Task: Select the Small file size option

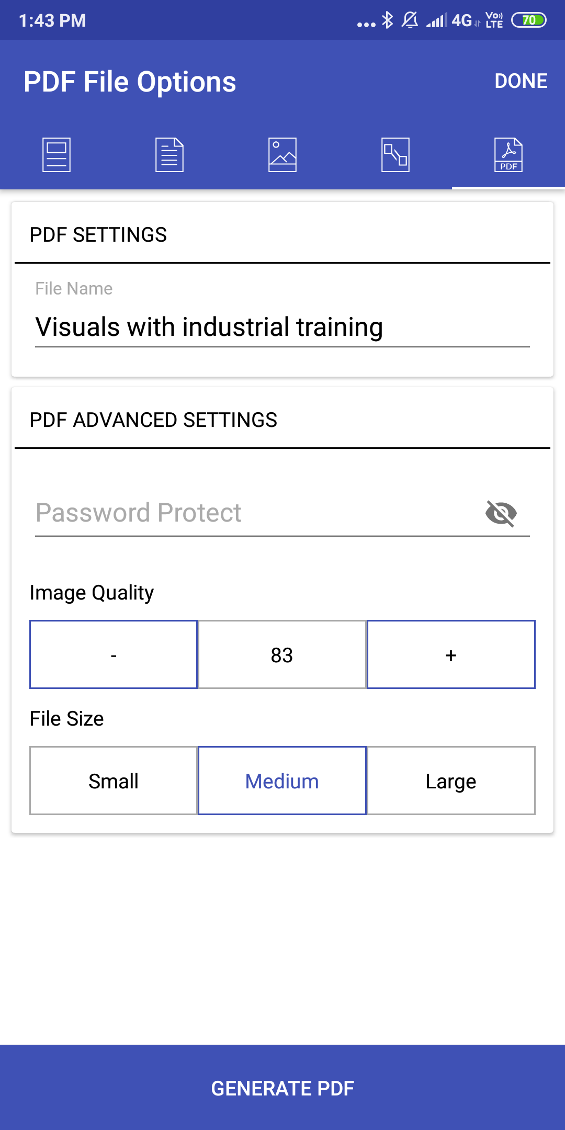Action: pyautogui.click(x=113, y=781)
